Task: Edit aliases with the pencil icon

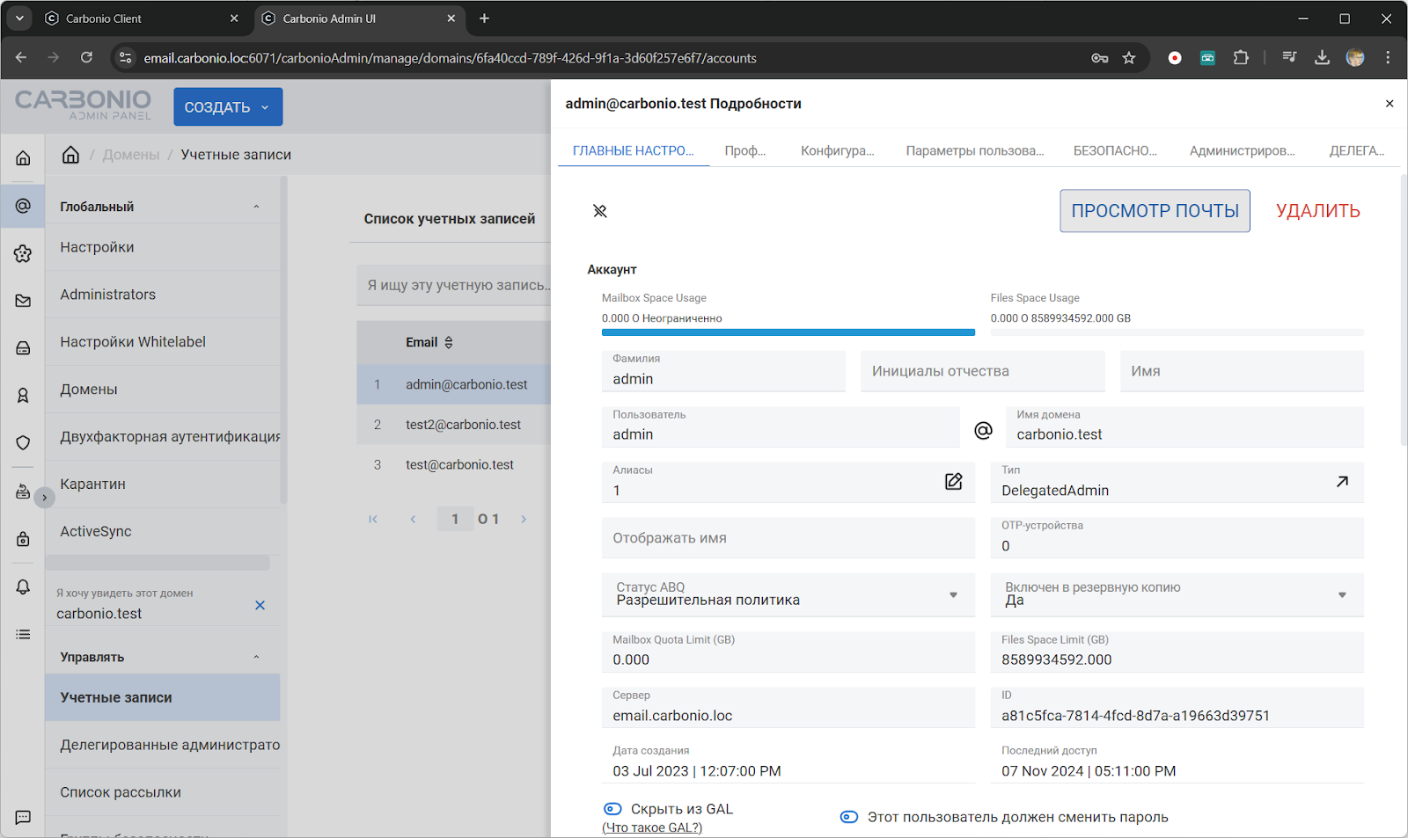Action: point(954,481)
